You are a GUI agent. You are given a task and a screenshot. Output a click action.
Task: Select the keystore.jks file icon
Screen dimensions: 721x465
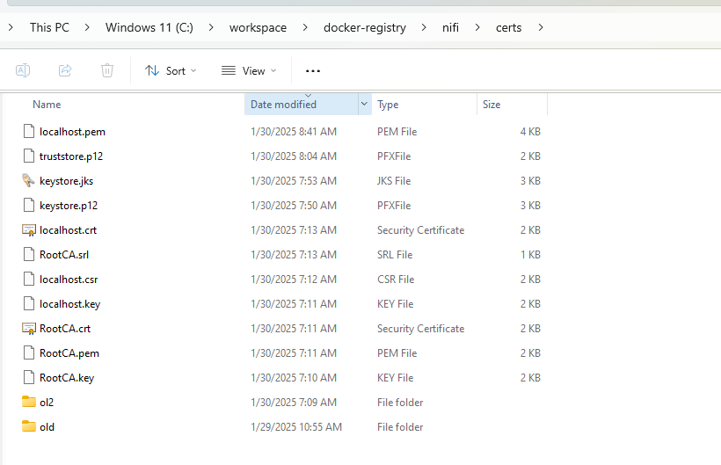point(28,180)
